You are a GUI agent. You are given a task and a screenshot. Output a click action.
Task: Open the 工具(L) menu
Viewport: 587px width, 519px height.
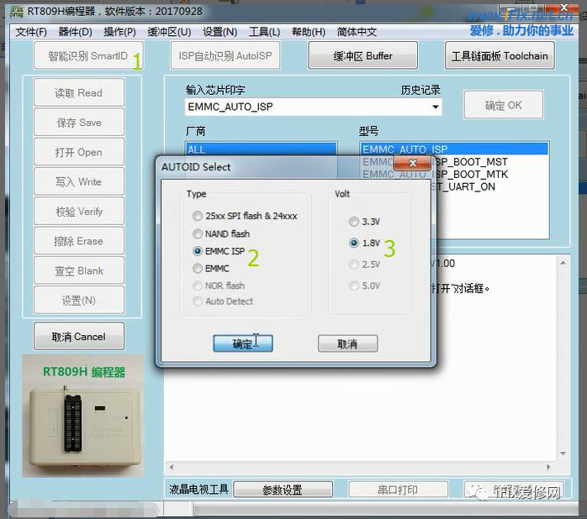(x=264, y=32)
